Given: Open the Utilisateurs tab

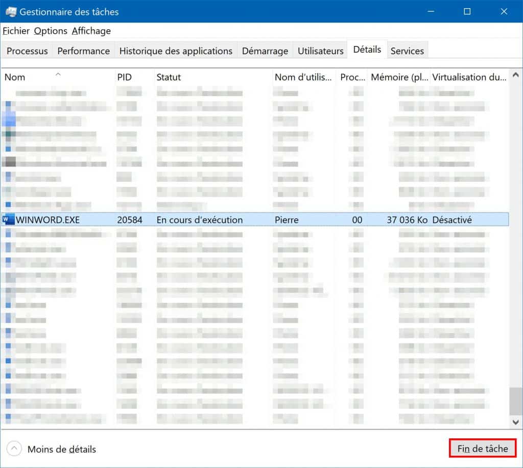Looking at the screenshot, I should pos(320,51).
